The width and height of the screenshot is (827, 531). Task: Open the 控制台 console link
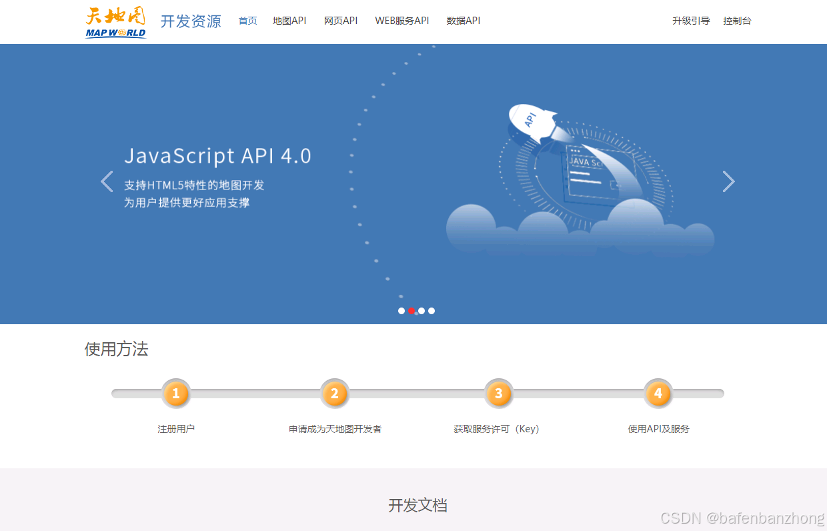coord(737,21)
